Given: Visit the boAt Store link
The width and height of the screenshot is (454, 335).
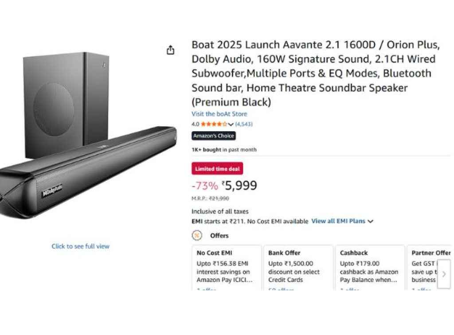Looking at the screenshot, I should tap(219, 114).
